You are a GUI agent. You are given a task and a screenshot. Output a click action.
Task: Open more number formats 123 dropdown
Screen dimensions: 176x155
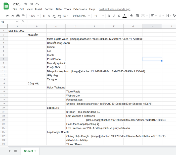click(x=65, y=16)
